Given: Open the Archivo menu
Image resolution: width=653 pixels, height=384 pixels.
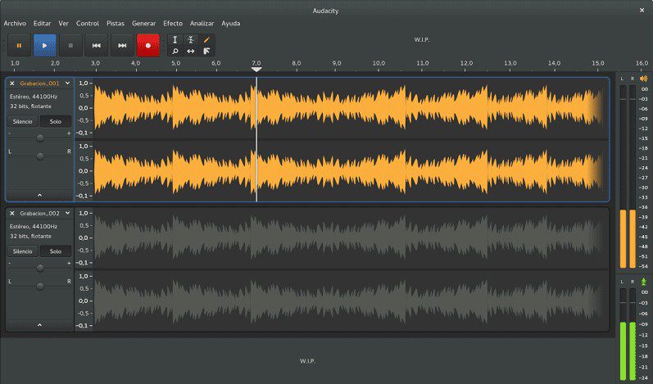Looking at the screenshot, I should [x=15, y=23].
